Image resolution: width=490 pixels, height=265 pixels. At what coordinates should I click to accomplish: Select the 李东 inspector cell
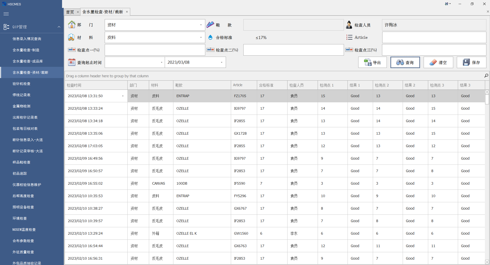click(x=303, y=233)
